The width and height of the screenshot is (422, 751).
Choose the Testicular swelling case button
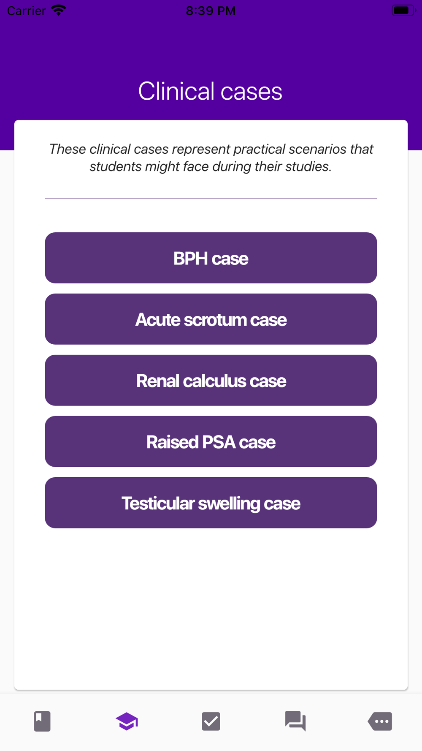[x=211, y=503]
